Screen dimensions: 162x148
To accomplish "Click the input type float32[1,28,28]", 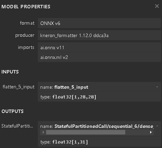I will pyautogui.click(x=99, y=97).
